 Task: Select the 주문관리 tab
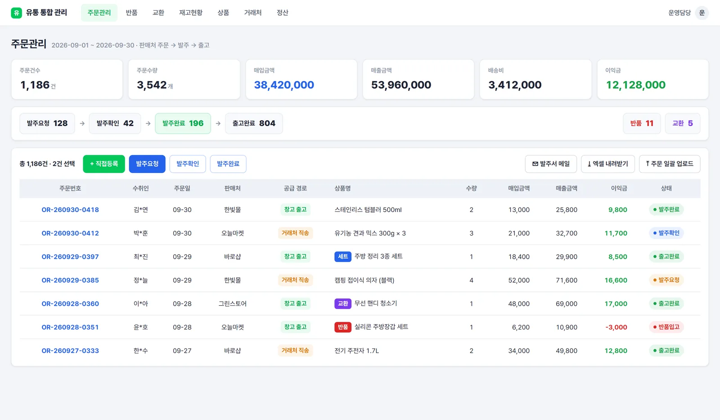[99, 13]
